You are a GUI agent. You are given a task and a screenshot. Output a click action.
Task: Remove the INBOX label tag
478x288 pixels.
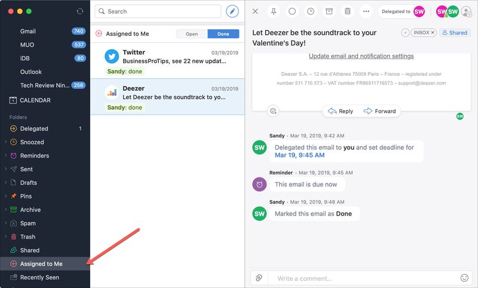(433, 33)
